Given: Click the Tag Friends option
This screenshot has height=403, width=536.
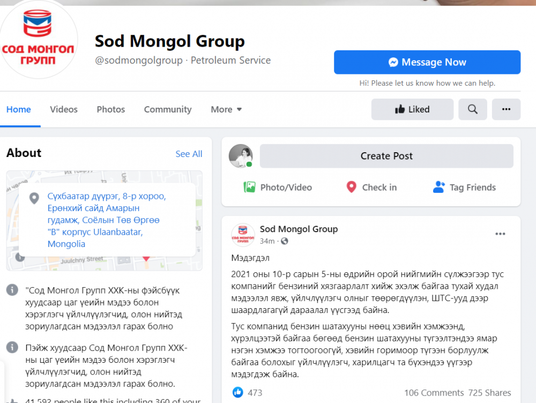Looking at the screenshot, I should [464, 188].
